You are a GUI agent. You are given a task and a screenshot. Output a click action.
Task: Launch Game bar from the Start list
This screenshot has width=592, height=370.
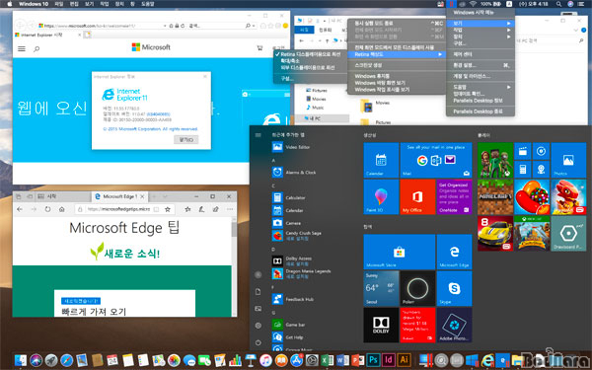[288, 325]
